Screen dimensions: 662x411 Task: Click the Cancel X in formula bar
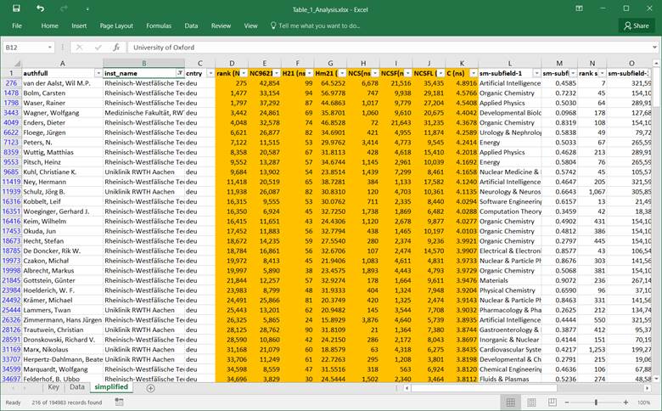click(79, 48)
